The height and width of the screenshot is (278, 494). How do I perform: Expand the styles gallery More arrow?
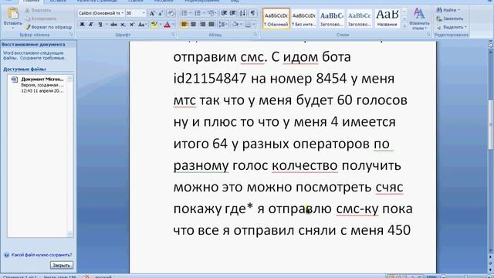[404, 26]
